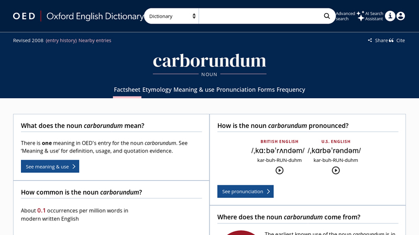Click the Cite text link
This screenshot has height=235, width=419.
[400, 40]
